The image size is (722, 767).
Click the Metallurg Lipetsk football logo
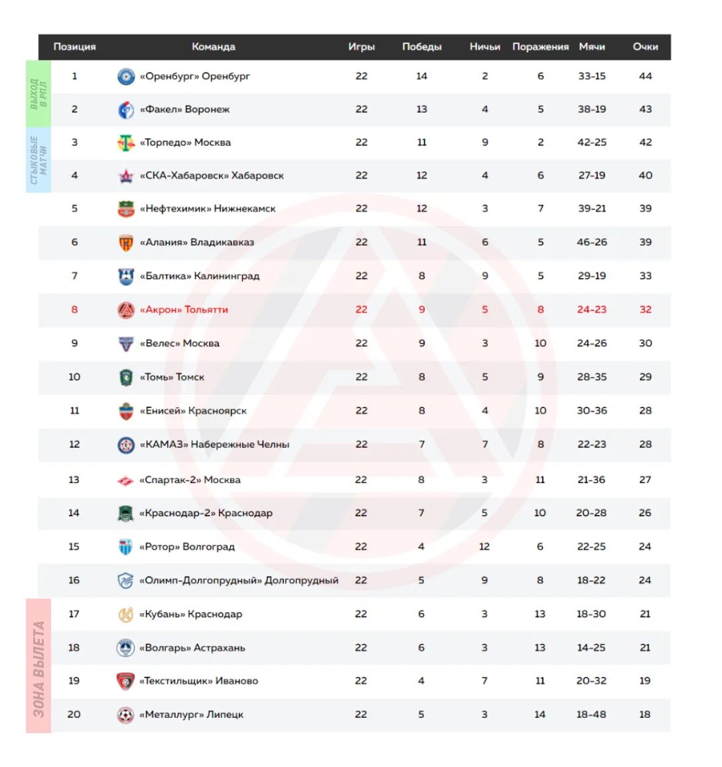[x=125, y=715]
